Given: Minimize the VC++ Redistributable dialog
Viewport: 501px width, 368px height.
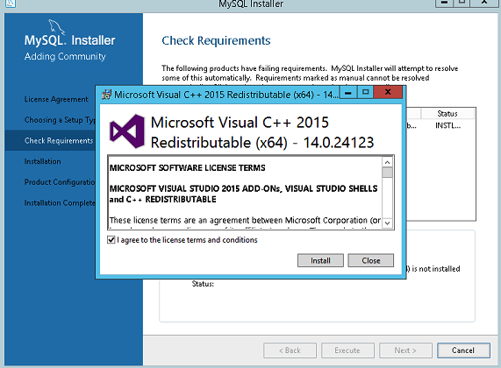Looking at the screenshot, I should click(348, 93).
